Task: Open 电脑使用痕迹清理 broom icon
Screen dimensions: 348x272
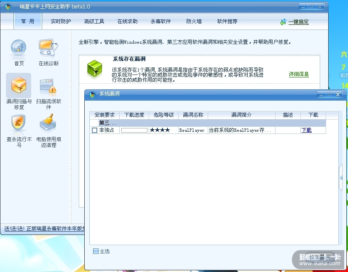Action: tap(48, 123)
